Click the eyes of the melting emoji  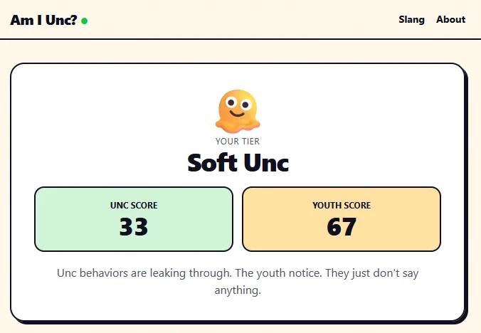pyautogui.click(x=238, y=103)
